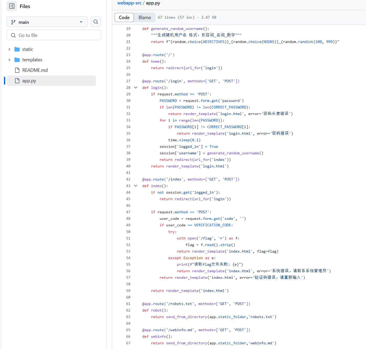Click the Files panel heading
366x349 pixels.
[25, 6]
